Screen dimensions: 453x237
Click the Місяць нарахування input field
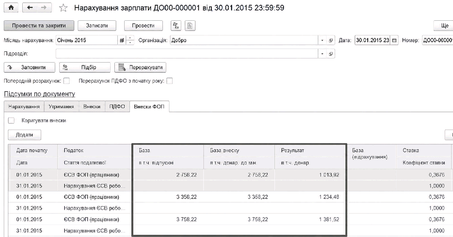pyautogui.click(x=87, y=40)
